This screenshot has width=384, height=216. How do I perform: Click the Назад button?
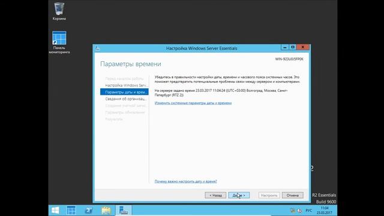click(x=215, y=195)
